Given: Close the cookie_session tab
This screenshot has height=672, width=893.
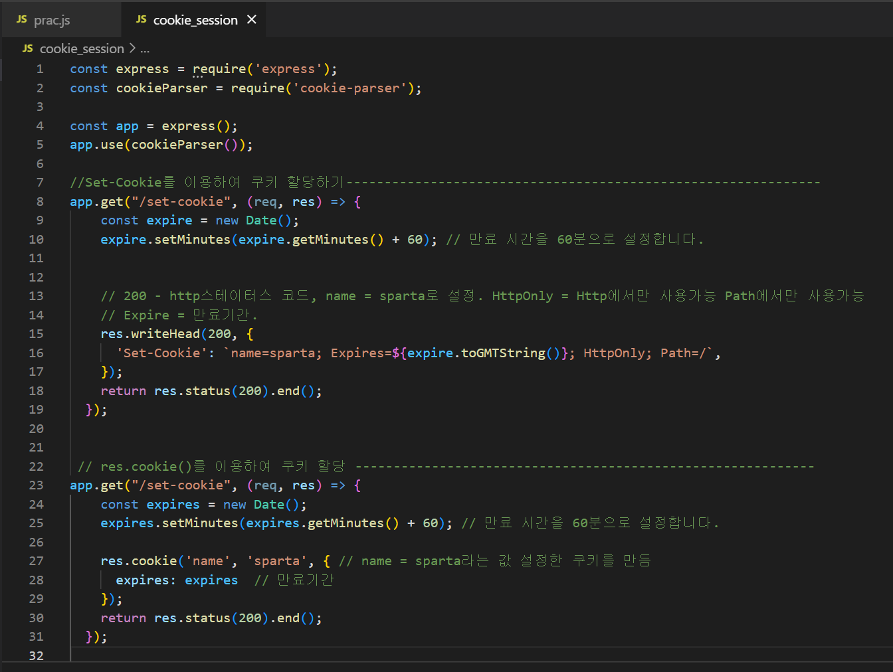Looking at the screenshot, I should (252, 20).
